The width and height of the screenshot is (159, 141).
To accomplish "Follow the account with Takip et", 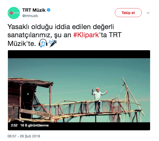I will coord(128,13).
